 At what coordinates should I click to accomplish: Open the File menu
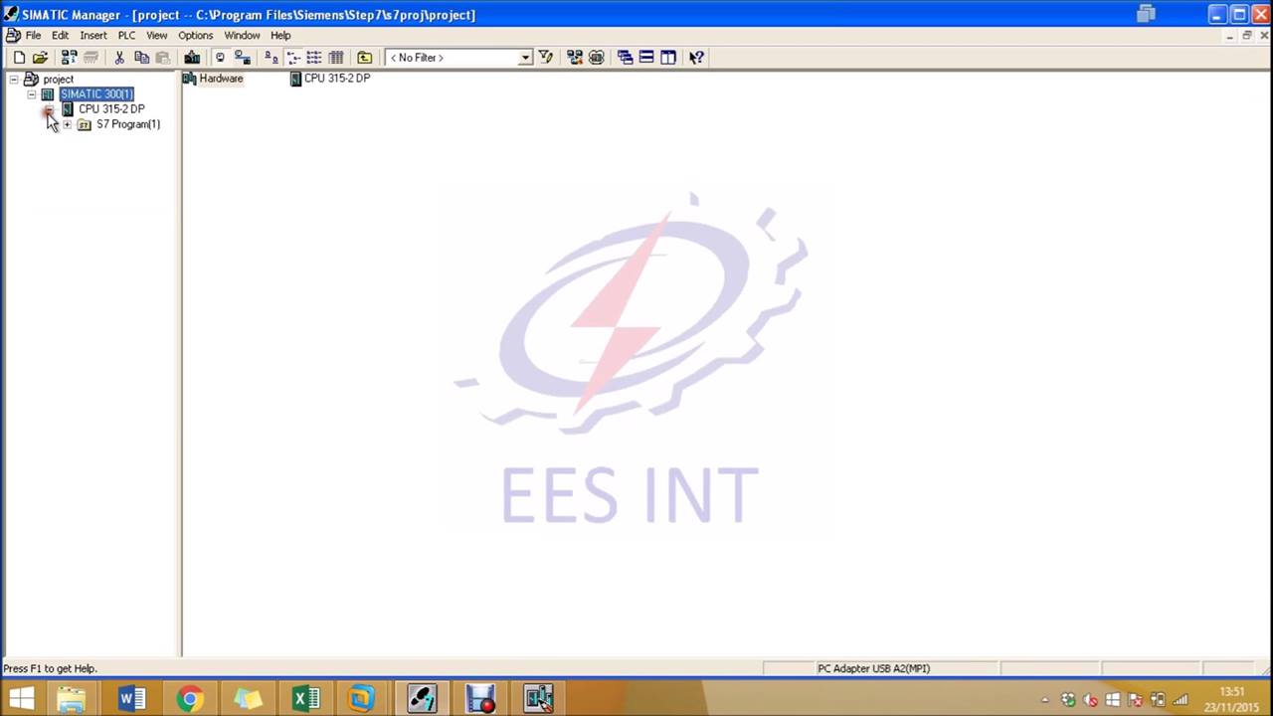(x=33, y=36)
